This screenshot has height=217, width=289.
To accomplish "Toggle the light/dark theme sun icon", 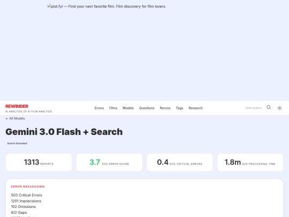I will pyautogui.click(x=279, y=108).
